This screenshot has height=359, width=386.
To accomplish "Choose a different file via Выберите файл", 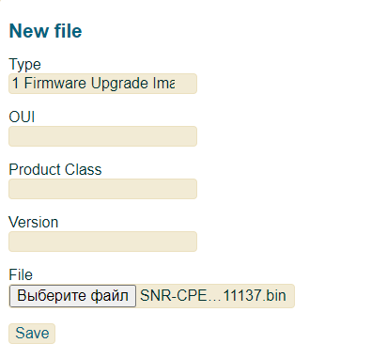I will [72, 296].
